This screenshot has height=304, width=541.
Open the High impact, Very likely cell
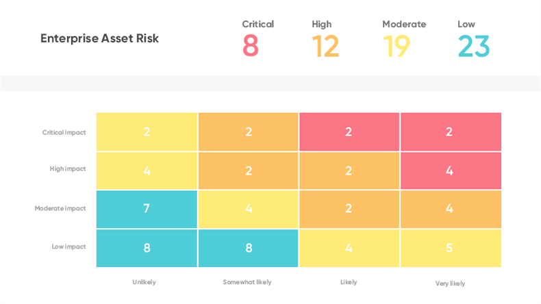click(x=450, y=170)
